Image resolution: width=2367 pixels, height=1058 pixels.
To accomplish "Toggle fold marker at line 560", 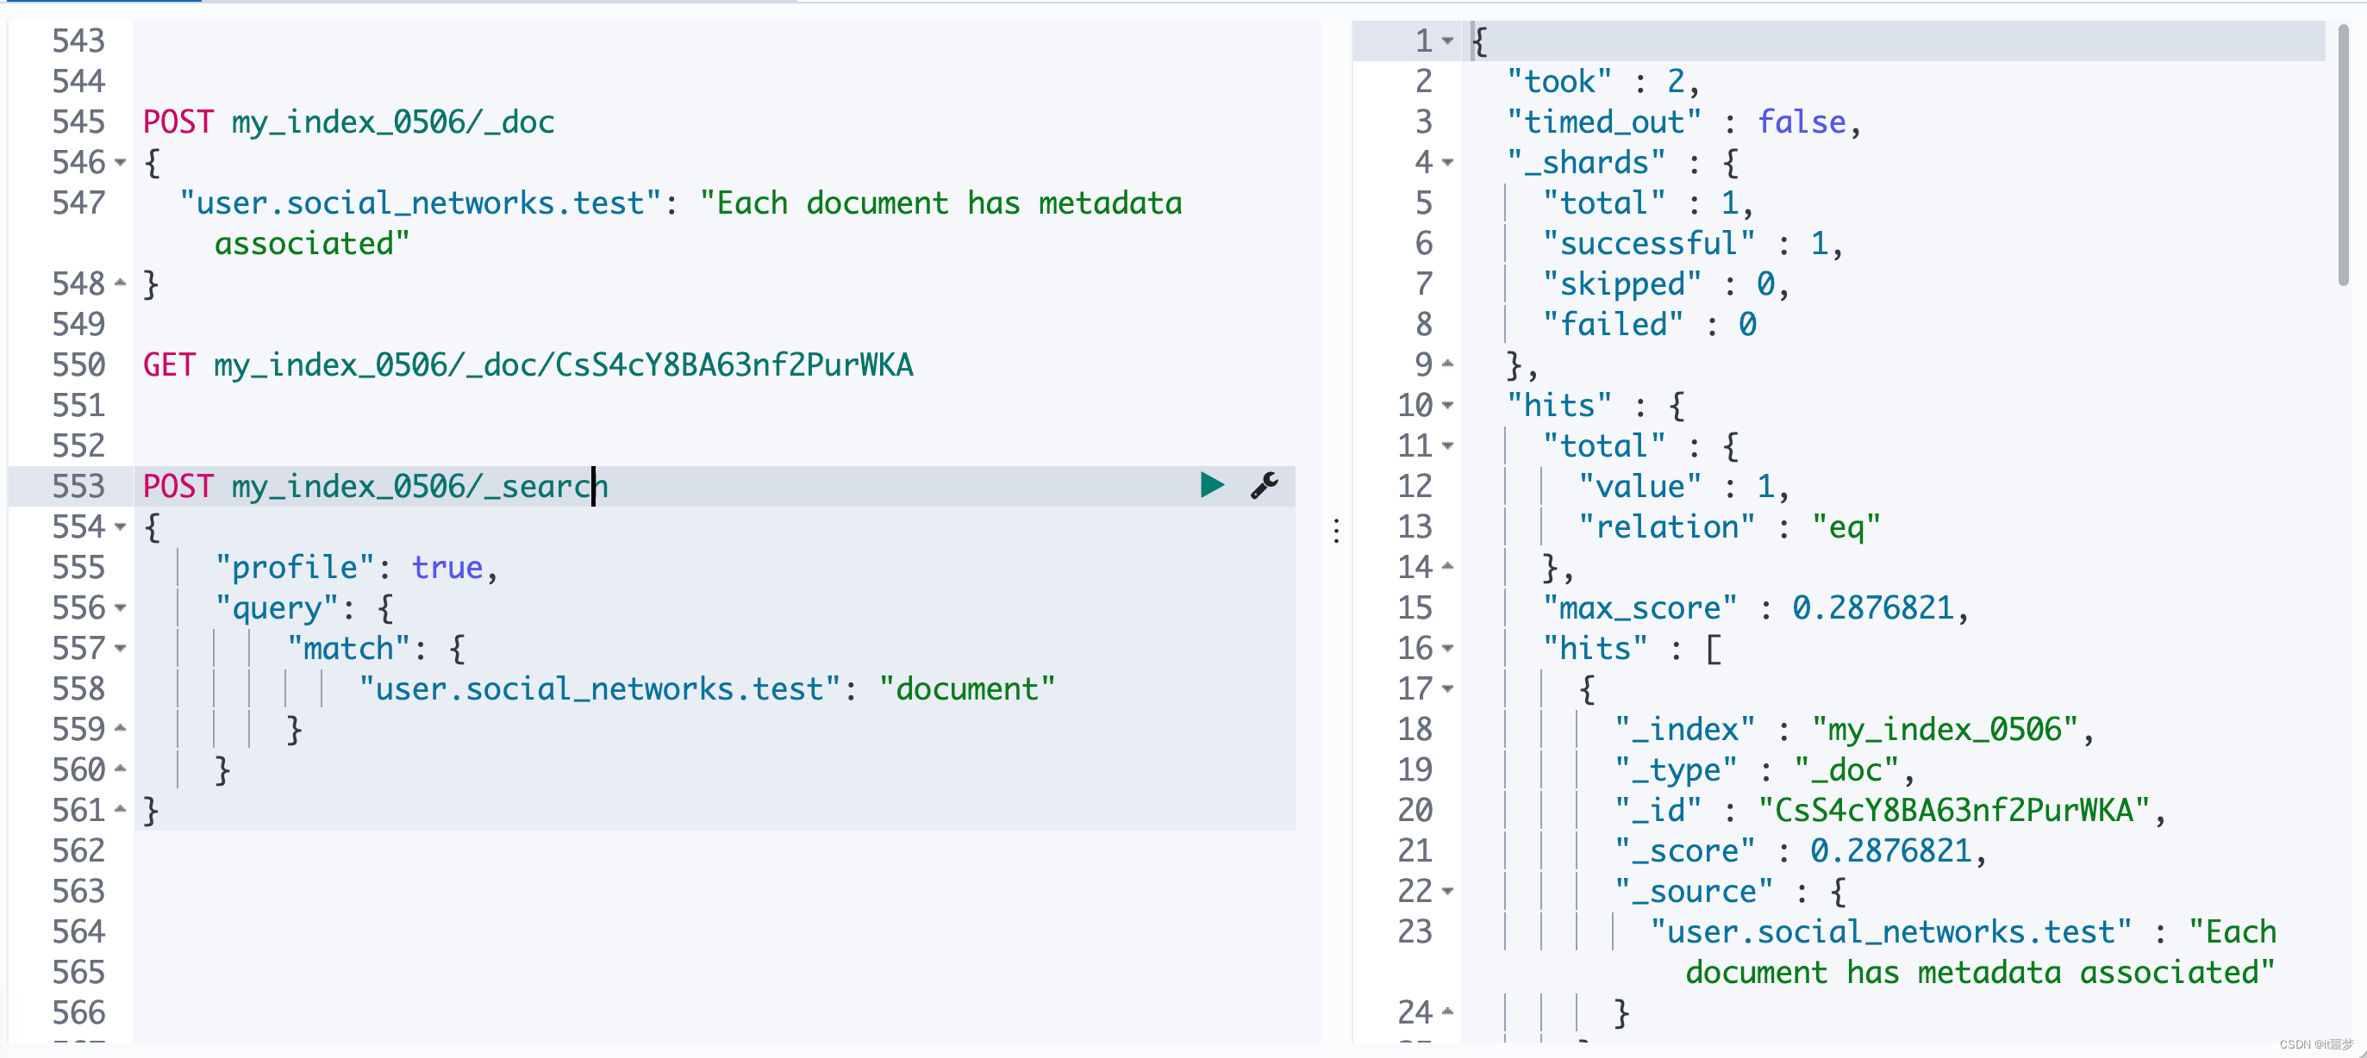I will pos(121,769).
